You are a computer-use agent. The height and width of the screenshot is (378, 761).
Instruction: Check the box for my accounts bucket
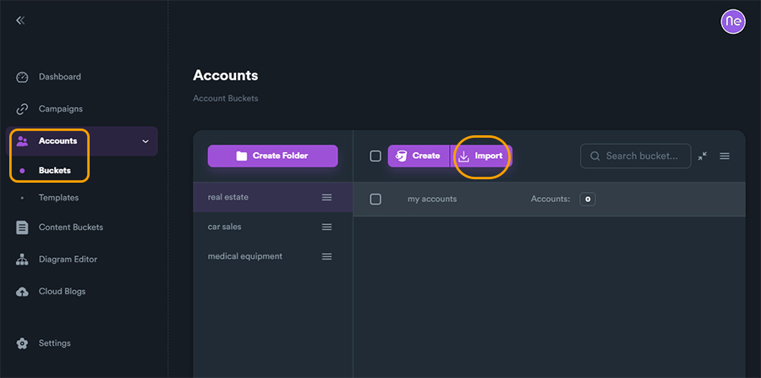click(375, 200)
